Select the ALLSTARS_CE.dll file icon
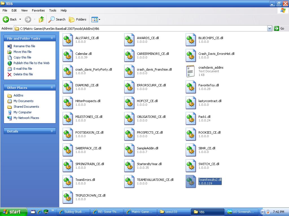 click(68, 40)
